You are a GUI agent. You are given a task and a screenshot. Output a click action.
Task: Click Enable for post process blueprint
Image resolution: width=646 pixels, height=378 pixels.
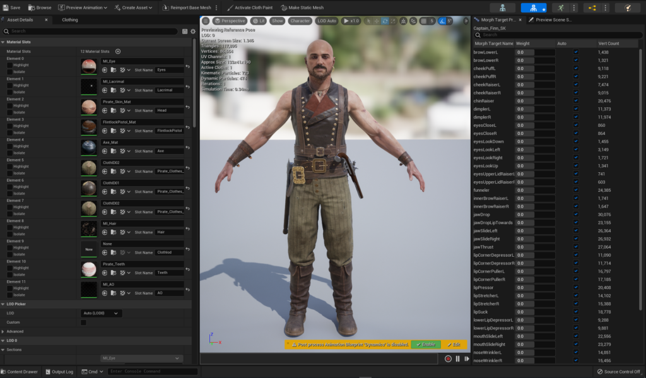tap(426, 345)
